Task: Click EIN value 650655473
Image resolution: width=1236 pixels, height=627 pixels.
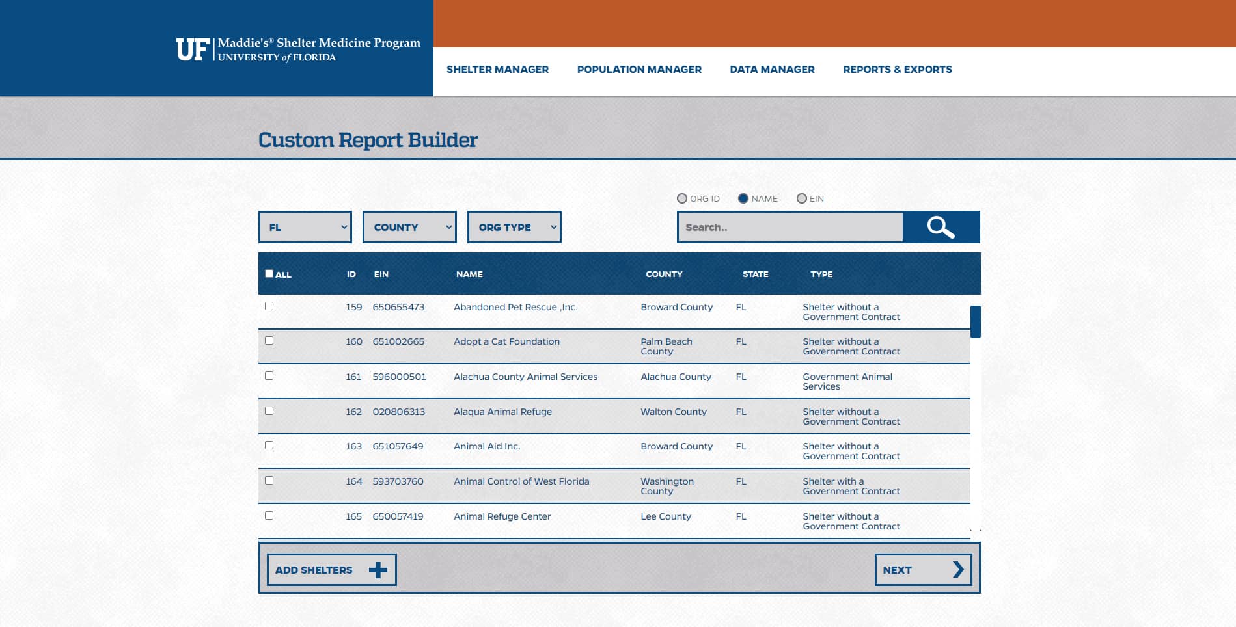Action: (398, 307)
